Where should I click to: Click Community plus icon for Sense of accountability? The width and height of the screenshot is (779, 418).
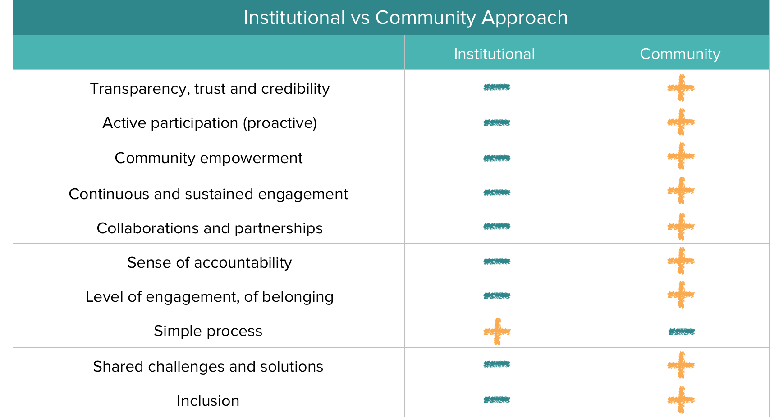[x=681, y=261]
